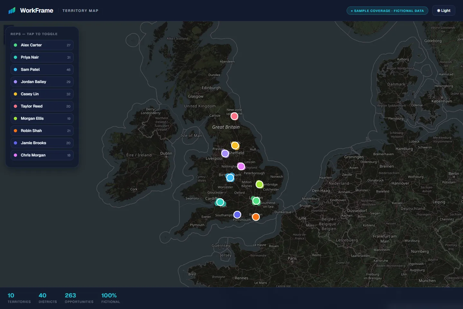The width and height of the screenshot is (463, 309).
Task: Click the 40 Districts stat
Action: (x=48, y=298)
